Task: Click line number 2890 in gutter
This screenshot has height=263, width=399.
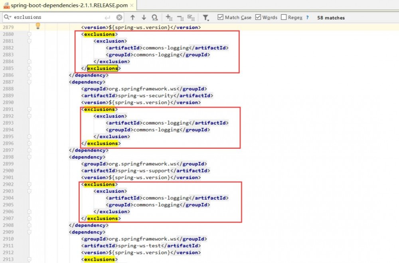Action: (8, 103)
